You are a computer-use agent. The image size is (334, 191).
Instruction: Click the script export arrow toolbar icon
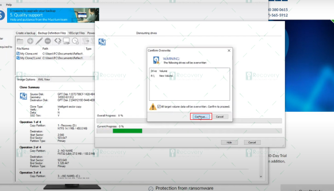85,41
